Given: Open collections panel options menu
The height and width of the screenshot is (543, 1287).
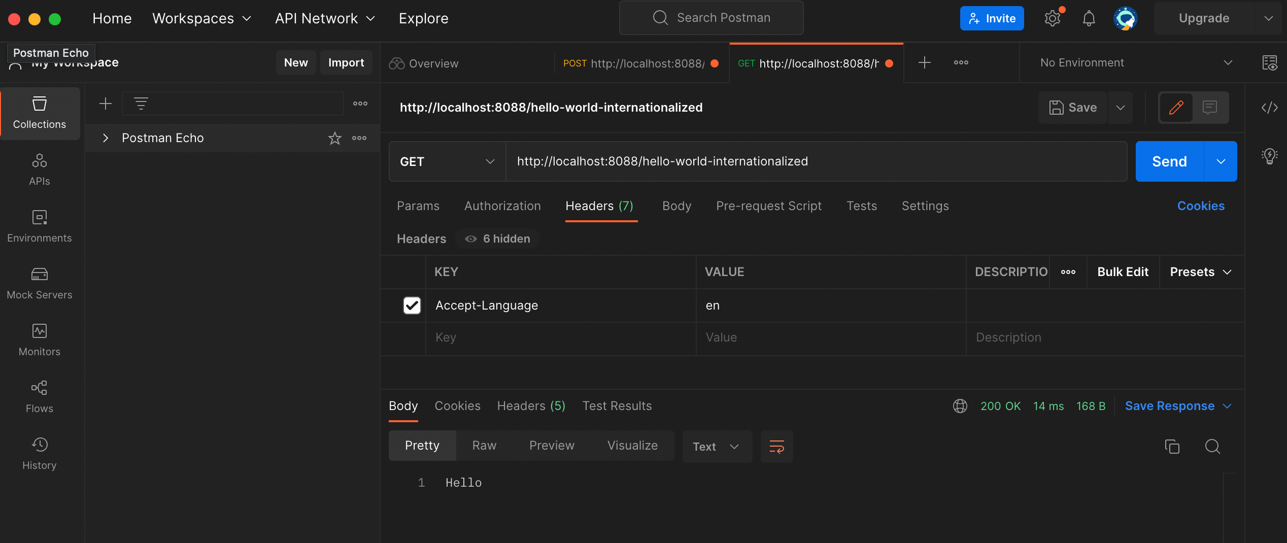Looking at the screenshot, I should (x=360, y=104).
